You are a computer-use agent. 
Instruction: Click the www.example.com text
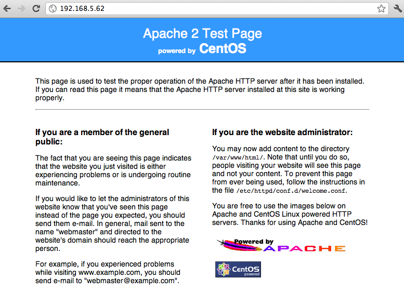pyautogui.click(x=110, y=272)
